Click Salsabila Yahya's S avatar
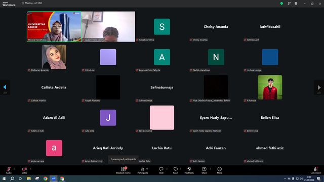The width and height of the screenshot is (324, 182). coord(162,27)
